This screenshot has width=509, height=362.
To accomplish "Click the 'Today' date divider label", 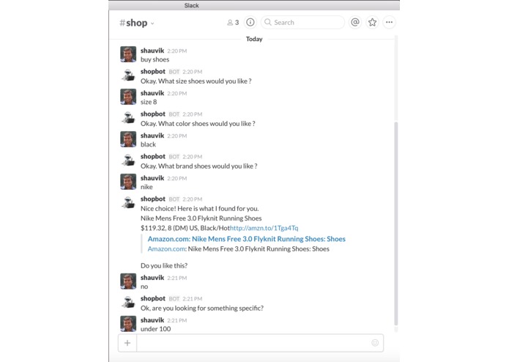I will click(x=254, y=39).
